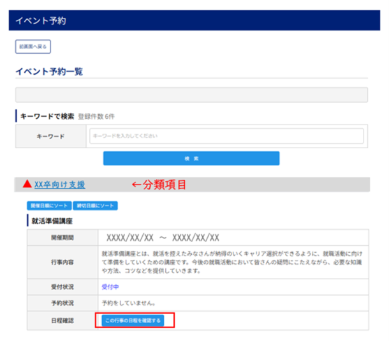Viewport: 389px width, 341px height.
Task: Click the イベント予約 header bar title
Action: coord(40,20)
